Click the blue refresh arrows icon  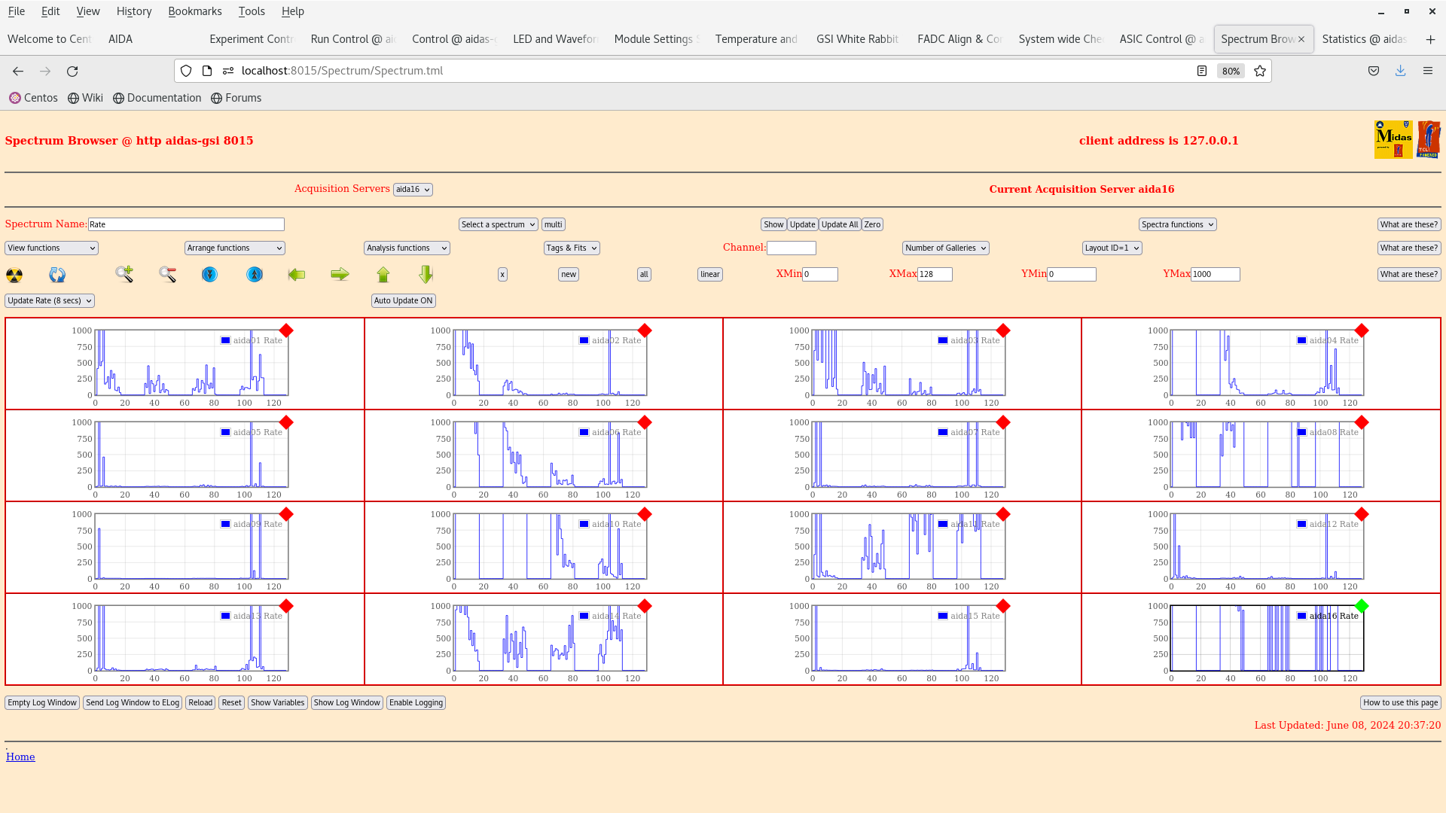point(57,275)
